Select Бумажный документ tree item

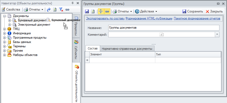[32, 20]
